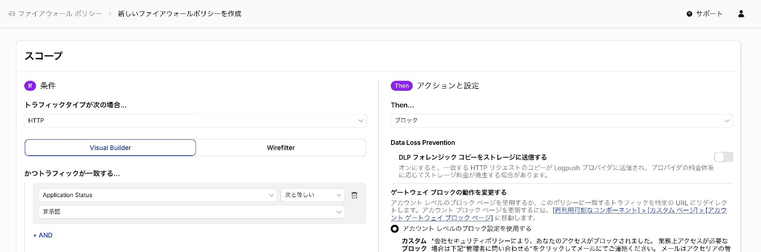Click the トラフィックタイプが次の場合... label

(75, 105)
